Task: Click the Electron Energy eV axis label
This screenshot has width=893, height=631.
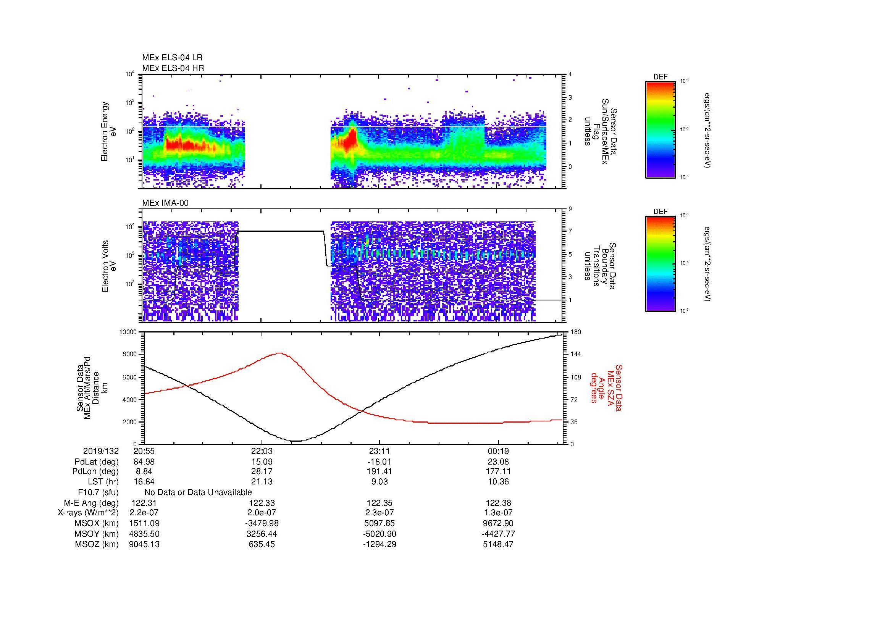Action: pos(108,131)
